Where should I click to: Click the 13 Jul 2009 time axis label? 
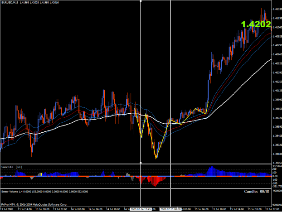[x=7, y=209]
